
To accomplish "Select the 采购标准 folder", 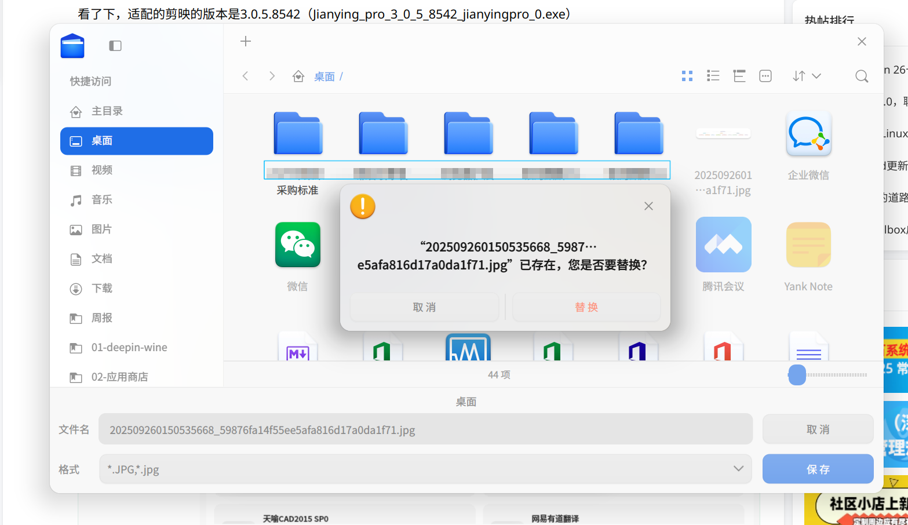I will 298,134.
